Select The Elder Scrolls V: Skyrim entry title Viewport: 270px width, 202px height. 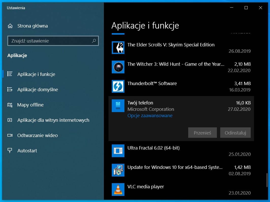171,45
